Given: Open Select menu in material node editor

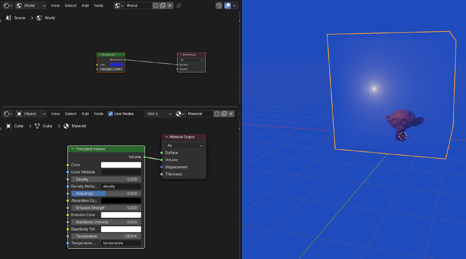Looking at the screenshot, I should coord(71,114).
